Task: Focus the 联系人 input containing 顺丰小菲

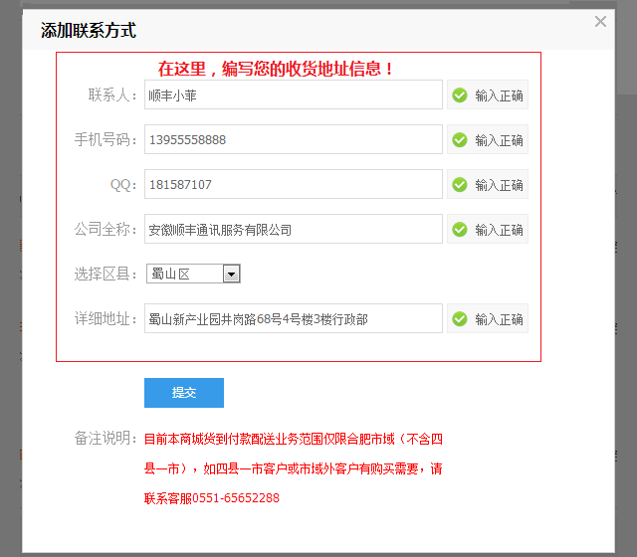Action: [x=293, y=95]
